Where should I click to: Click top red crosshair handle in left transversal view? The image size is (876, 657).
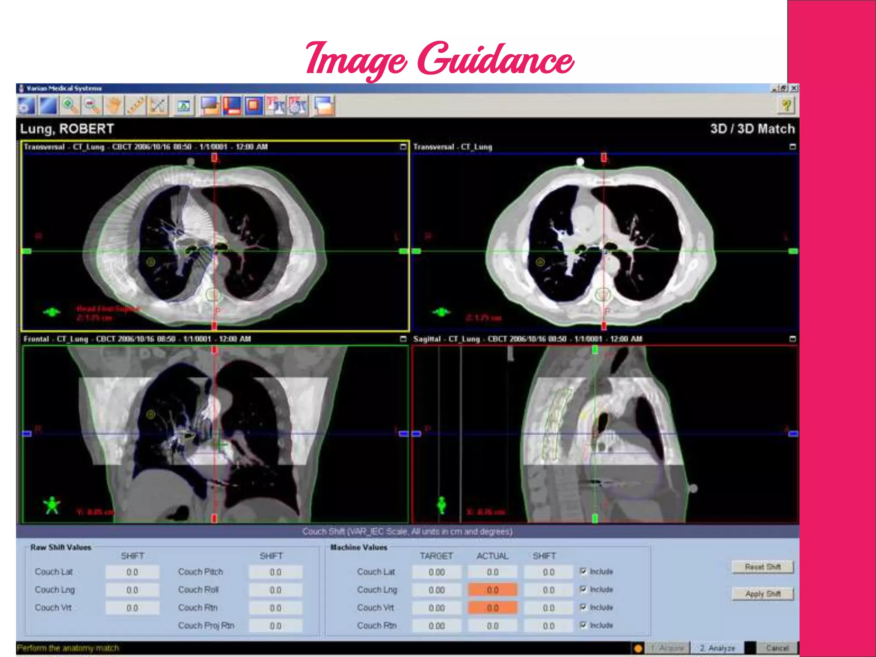[214, 158]
